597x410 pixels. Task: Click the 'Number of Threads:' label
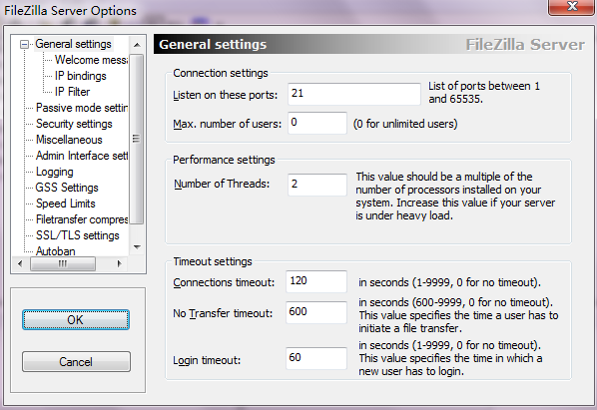pos(222,185)
